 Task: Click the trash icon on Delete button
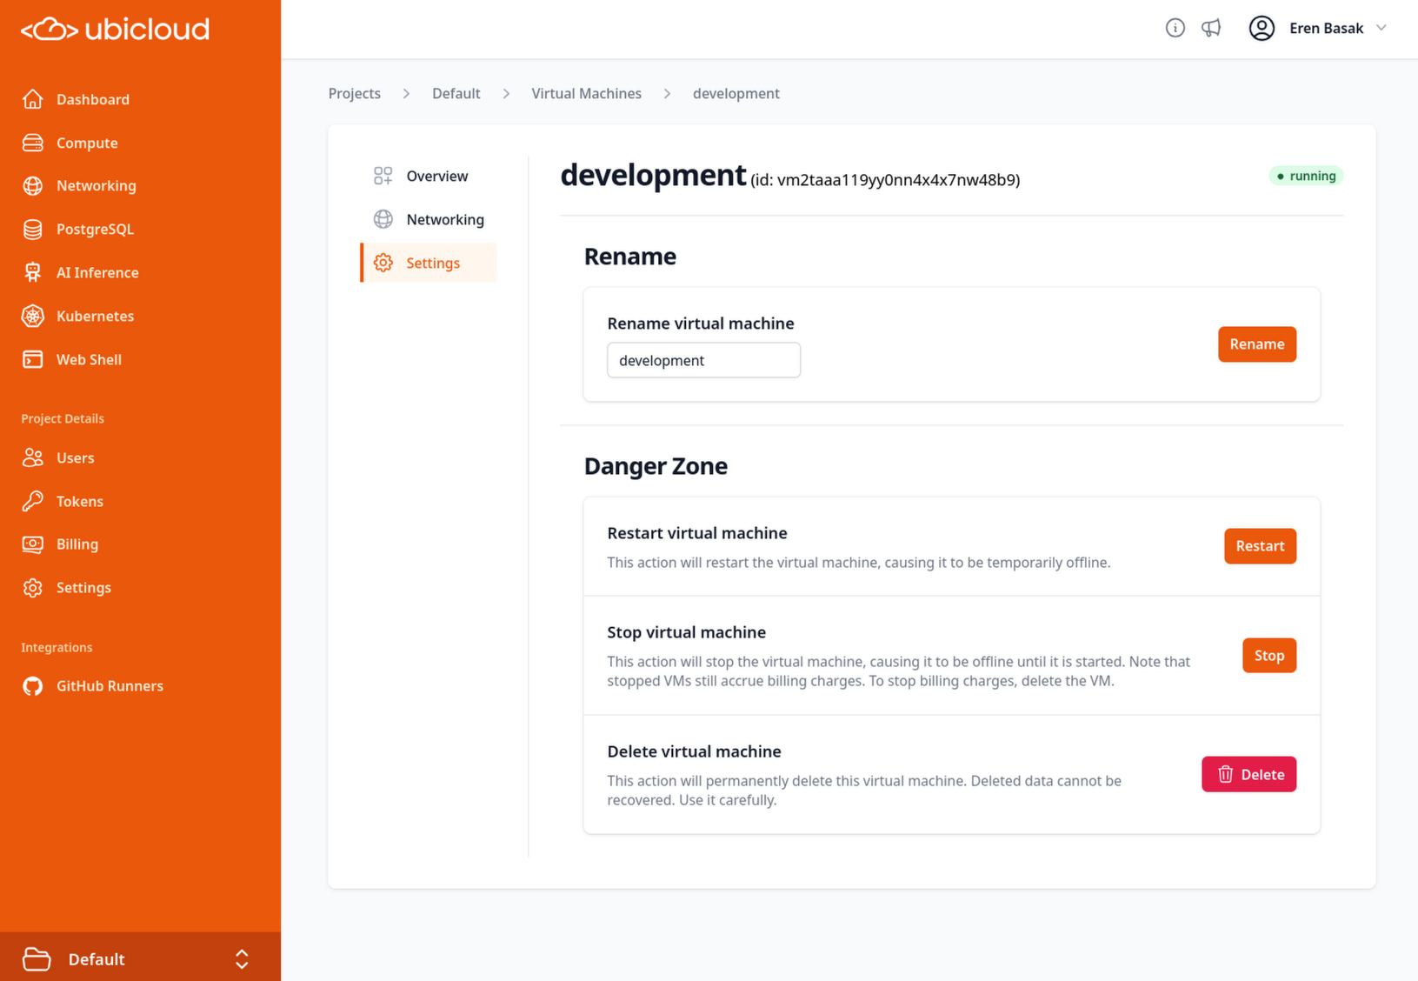(x=1226, y=774)
